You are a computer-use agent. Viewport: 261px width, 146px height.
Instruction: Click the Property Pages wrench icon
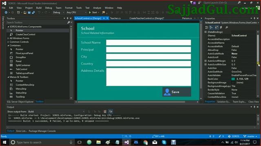227,28
